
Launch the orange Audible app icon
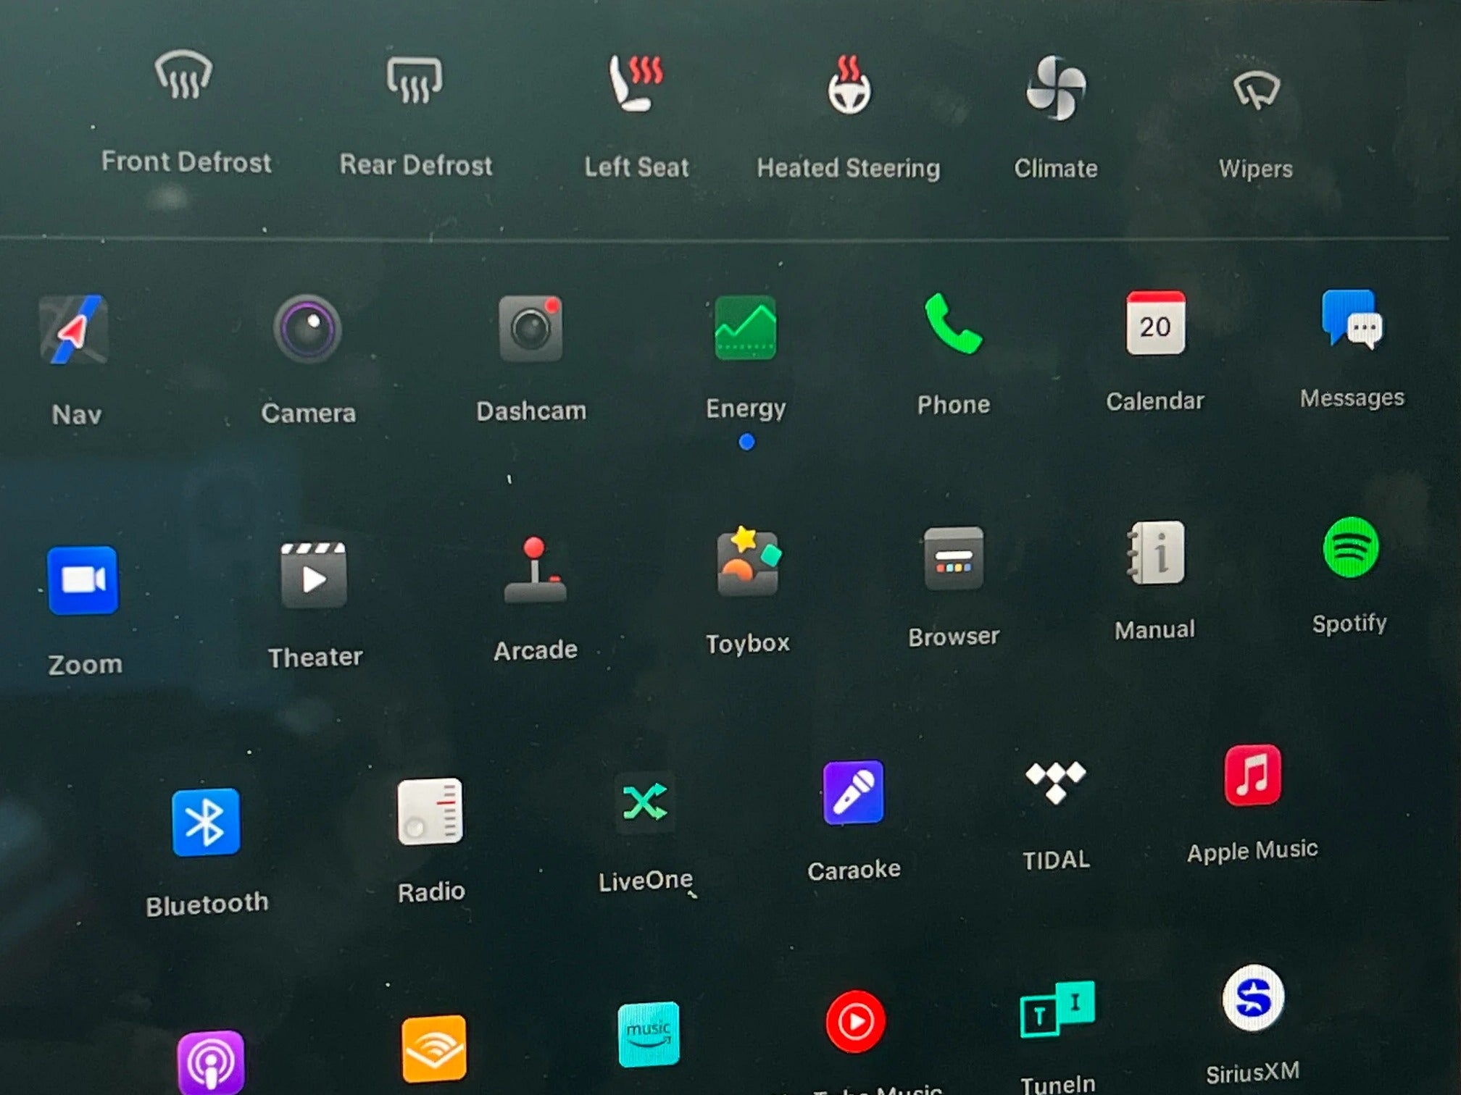tap(433, 1049)
